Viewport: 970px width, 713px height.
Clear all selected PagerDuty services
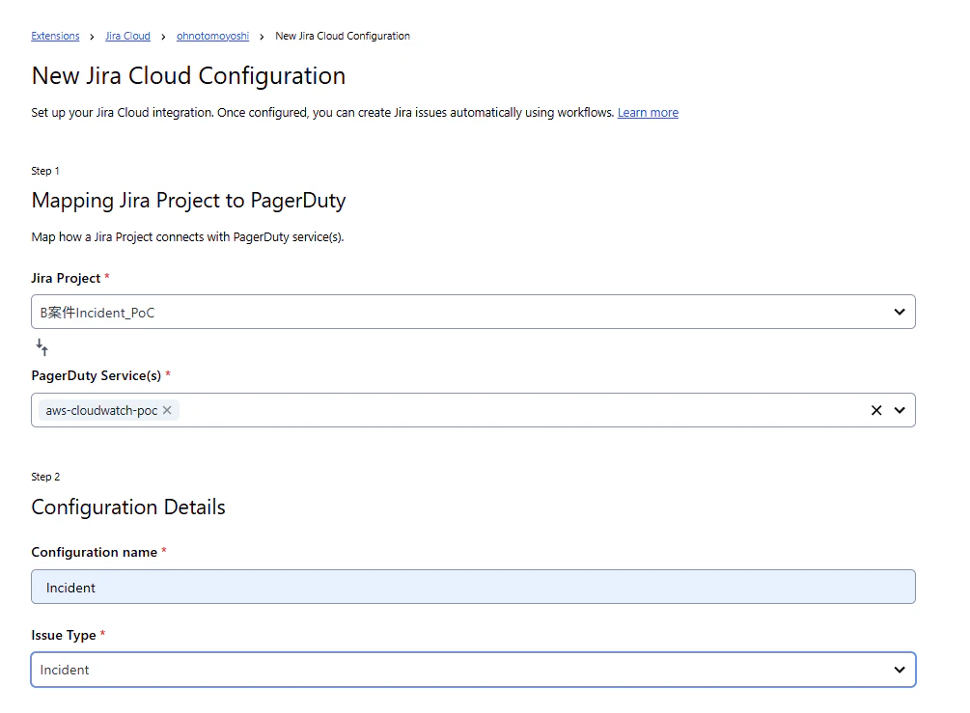click(x=876, y=410)
